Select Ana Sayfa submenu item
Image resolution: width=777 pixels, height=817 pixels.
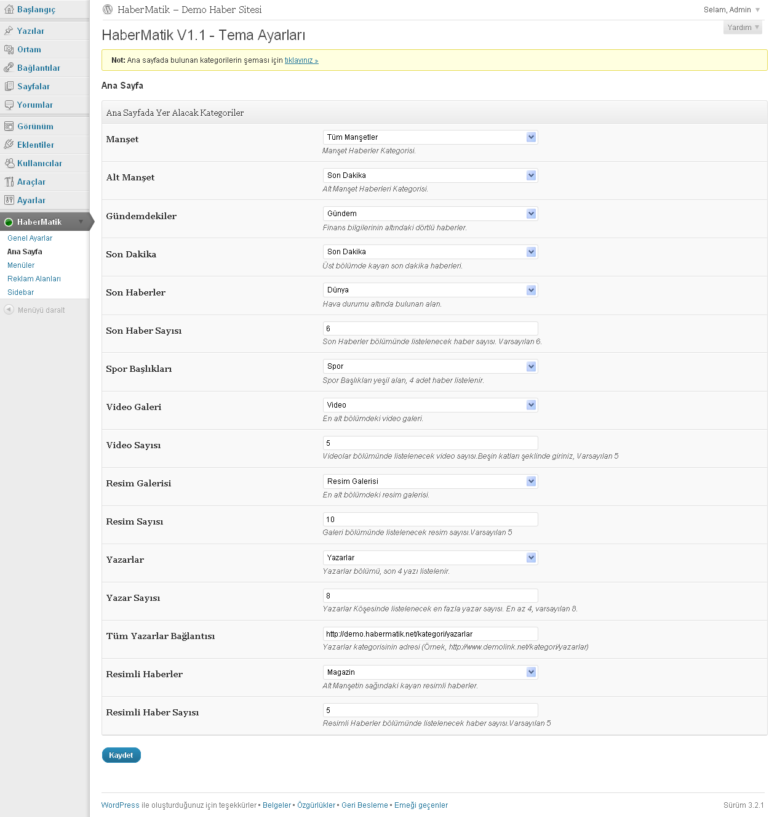25,252
